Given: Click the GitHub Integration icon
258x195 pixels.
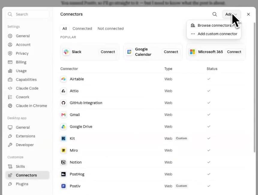Looking at the screenshot, I should (x=63, y=103).
